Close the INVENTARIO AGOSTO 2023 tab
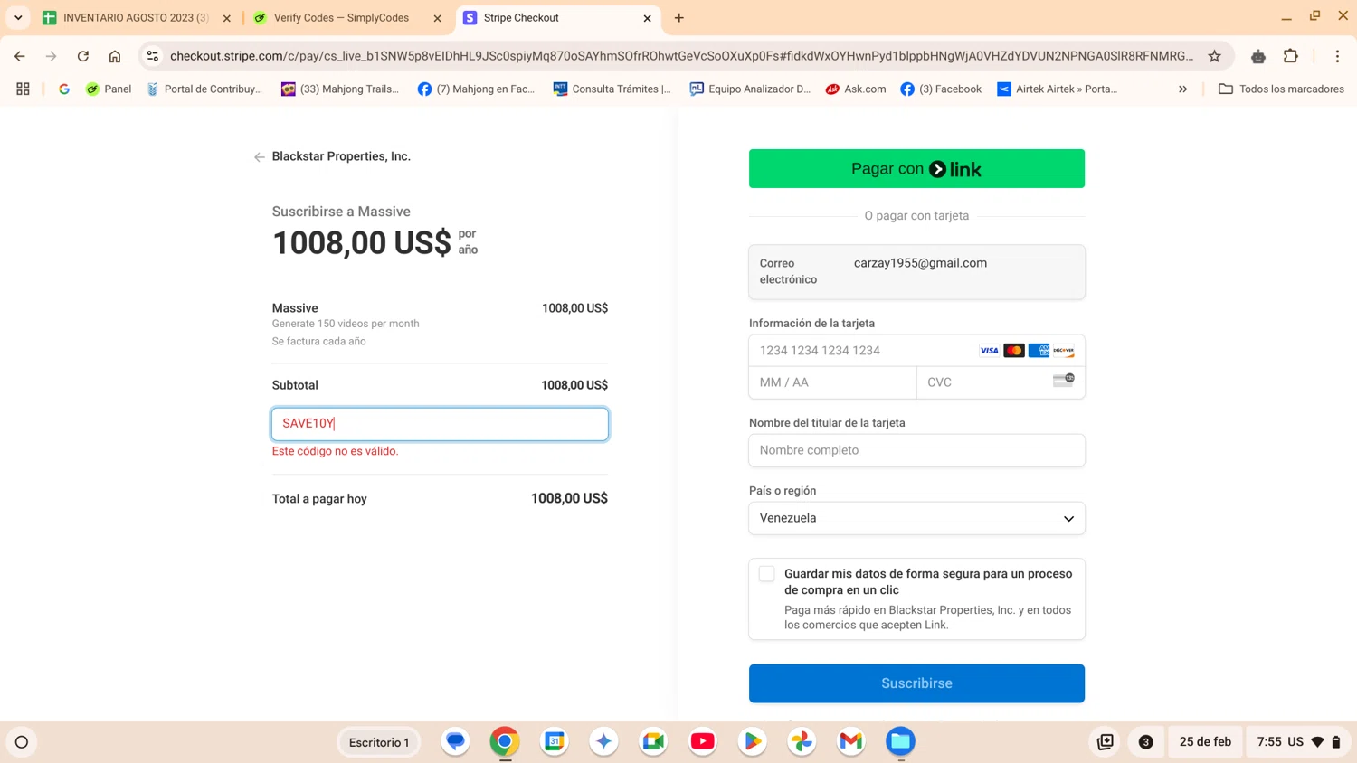This screenshot has height=763, width=1357. pyautogui.click(x=227, y=18)
